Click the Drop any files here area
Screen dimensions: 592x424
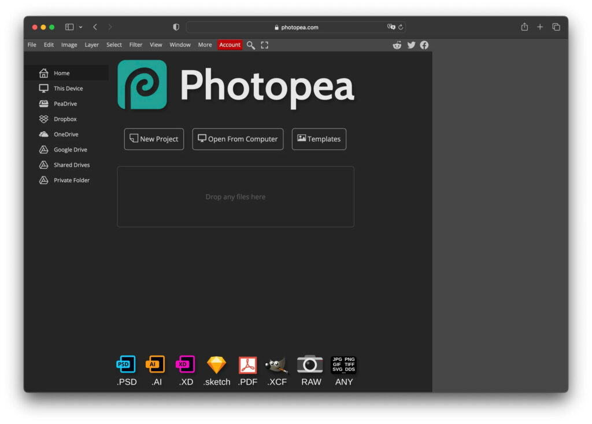pyautogui.click(x=236, y=197)
